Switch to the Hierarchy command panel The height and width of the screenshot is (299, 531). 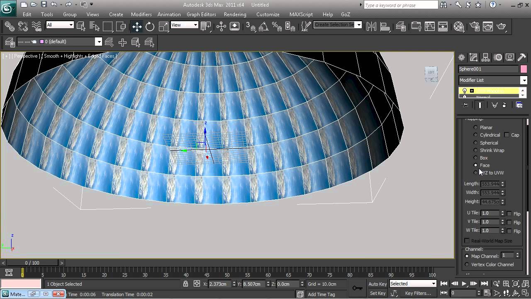486,57
